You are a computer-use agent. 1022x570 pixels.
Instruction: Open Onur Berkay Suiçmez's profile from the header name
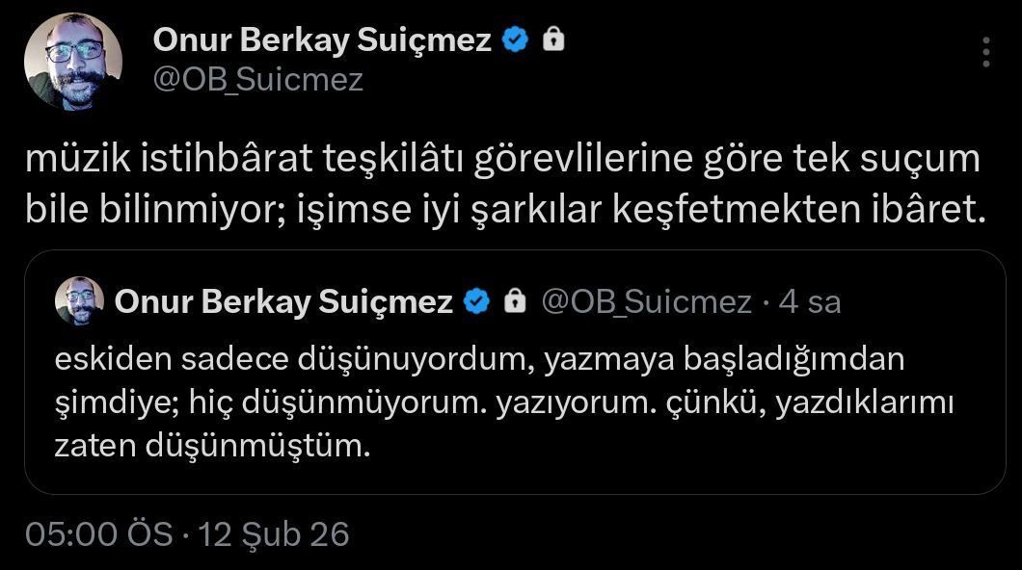point(322,39)
